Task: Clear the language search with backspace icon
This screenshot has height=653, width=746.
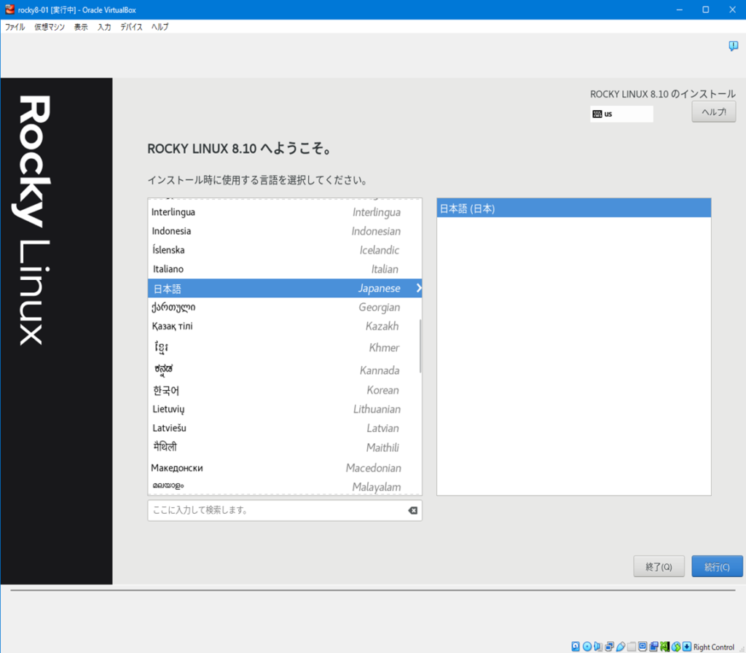Action: pos(412,510)
